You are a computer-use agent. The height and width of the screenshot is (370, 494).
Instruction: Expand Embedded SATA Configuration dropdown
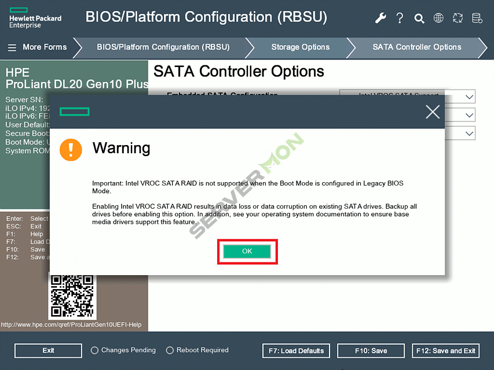click(x=470, y=97)
